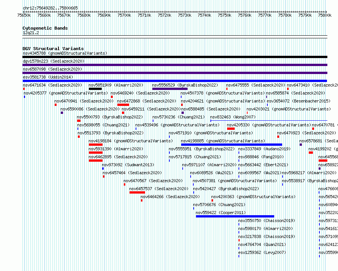This screenshot has height=271, width=338.
Task: Select esv3654072 (Besenbacher2015) label
Action: pyautogui.click(x=299, y=101)
